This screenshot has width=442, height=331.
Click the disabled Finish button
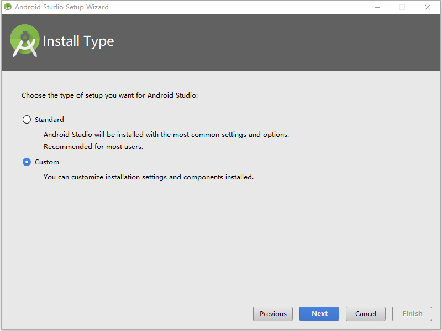point(412,313)
